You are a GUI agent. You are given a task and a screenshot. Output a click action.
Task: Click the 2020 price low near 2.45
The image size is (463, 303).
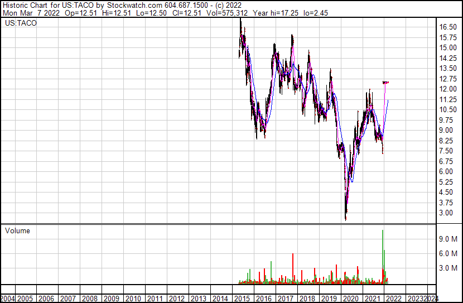[346, 218]
